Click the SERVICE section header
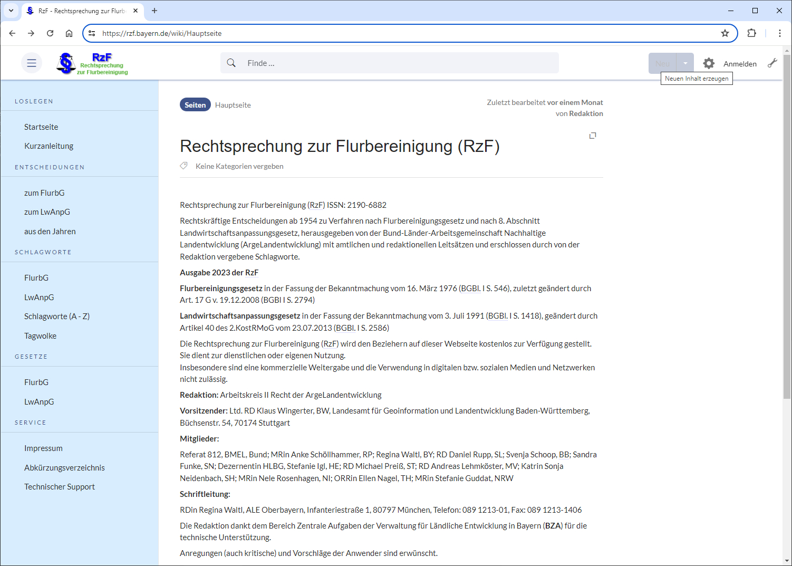 [31, 423]
